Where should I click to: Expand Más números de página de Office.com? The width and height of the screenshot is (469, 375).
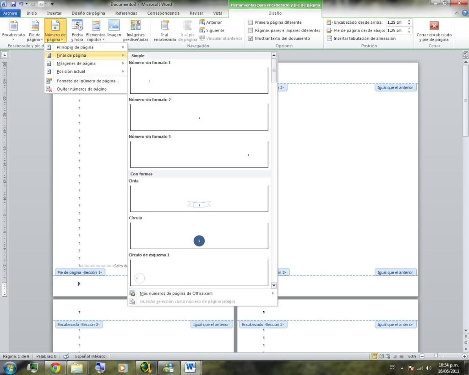pos(202,293)
